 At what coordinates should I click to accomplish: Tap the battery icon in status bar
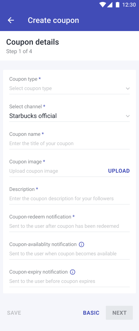point(118,5)
